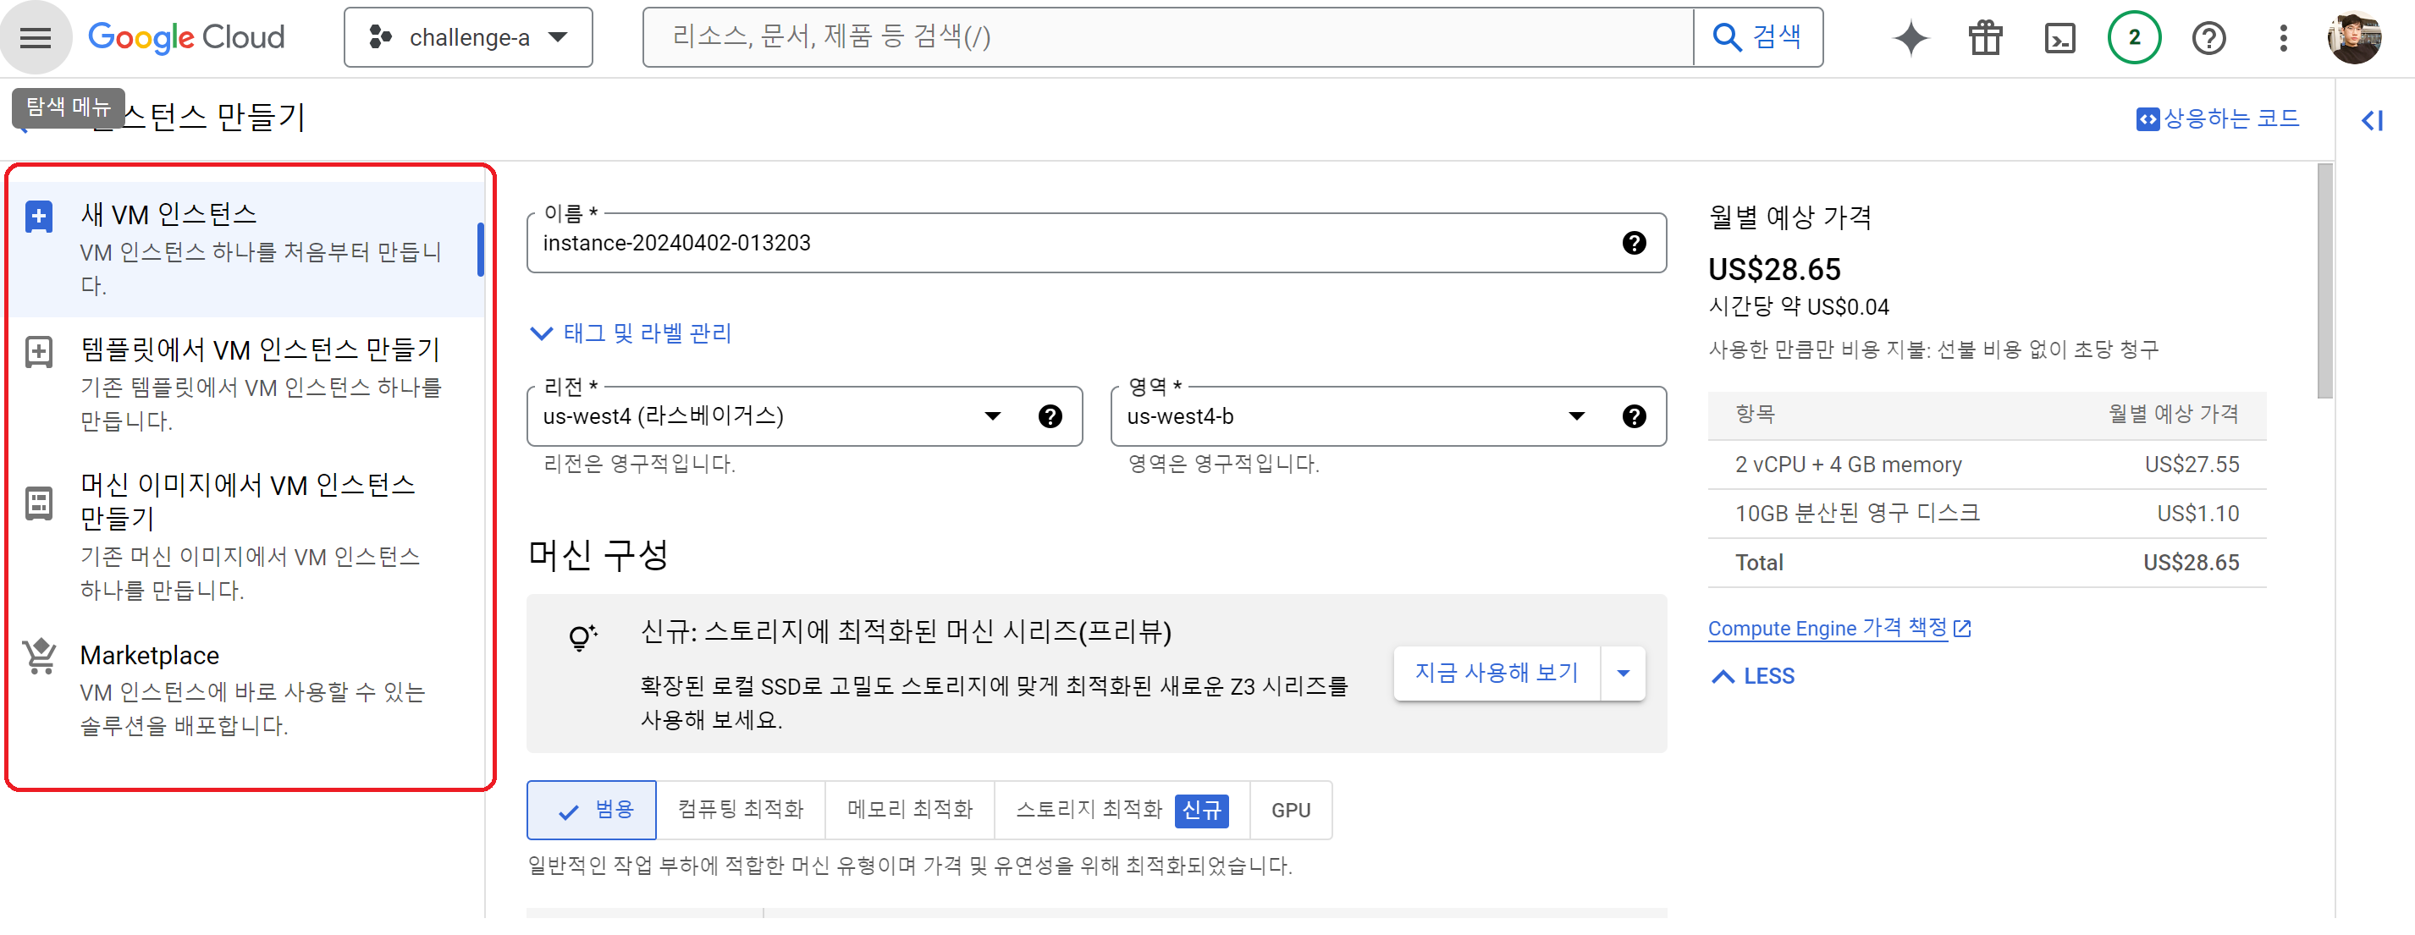The height and width of the screenshot is (935, 2415).
Task: Click help icon in the name field
Action: pyautogui.click(x=1633, y=244)
